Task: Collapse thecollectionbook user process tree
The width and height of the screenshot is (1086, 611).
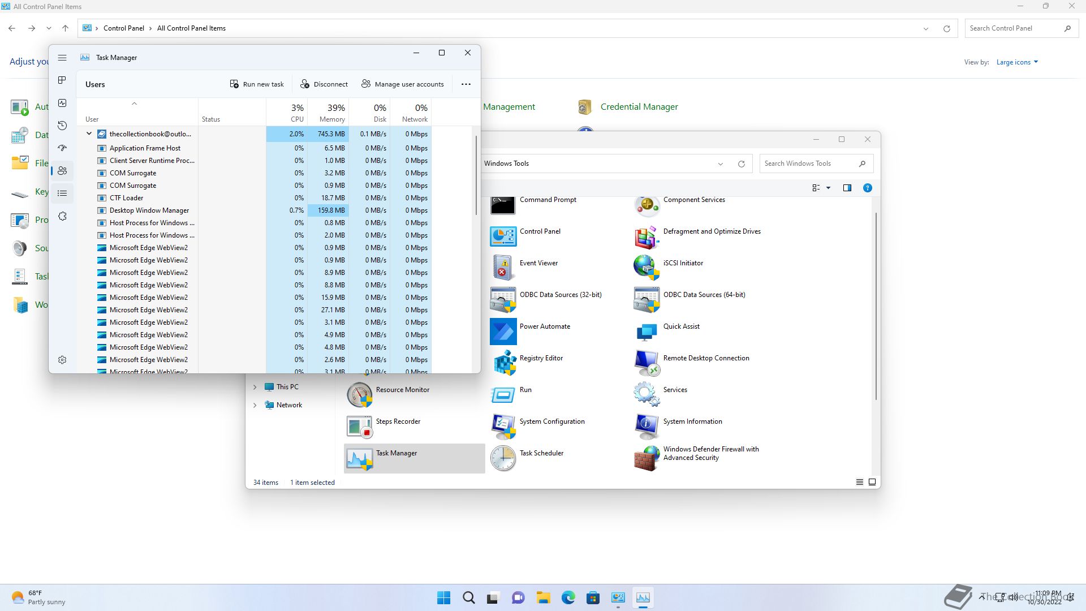Action: tap(89, 134)
